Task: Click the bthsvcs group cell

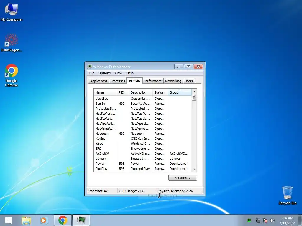Action: click(x=175, y=159)
